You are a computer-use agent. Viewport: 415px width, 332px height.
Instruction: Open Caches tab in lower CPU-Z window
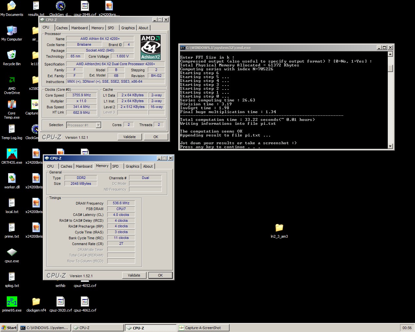66,166
